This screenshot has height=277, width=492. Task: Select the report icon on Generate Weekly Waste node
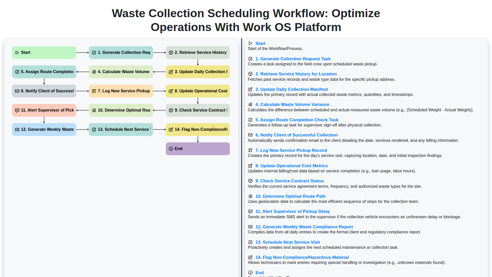coord(17,129)
